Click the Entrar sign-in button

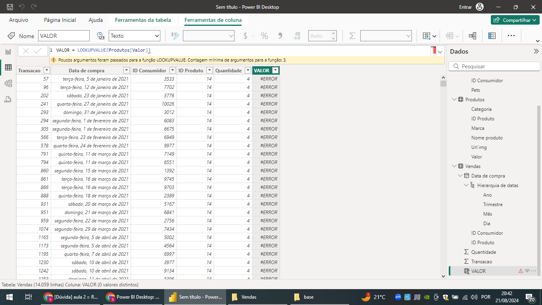pyautogui.click(x=465, y=7)
